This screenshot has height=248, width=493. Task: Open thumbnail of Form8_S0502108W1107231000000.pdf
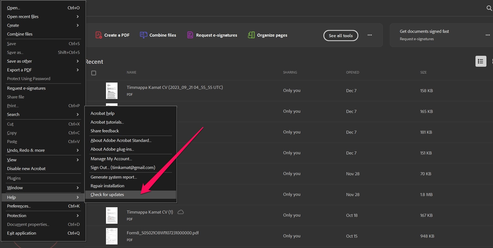(112, 236)
